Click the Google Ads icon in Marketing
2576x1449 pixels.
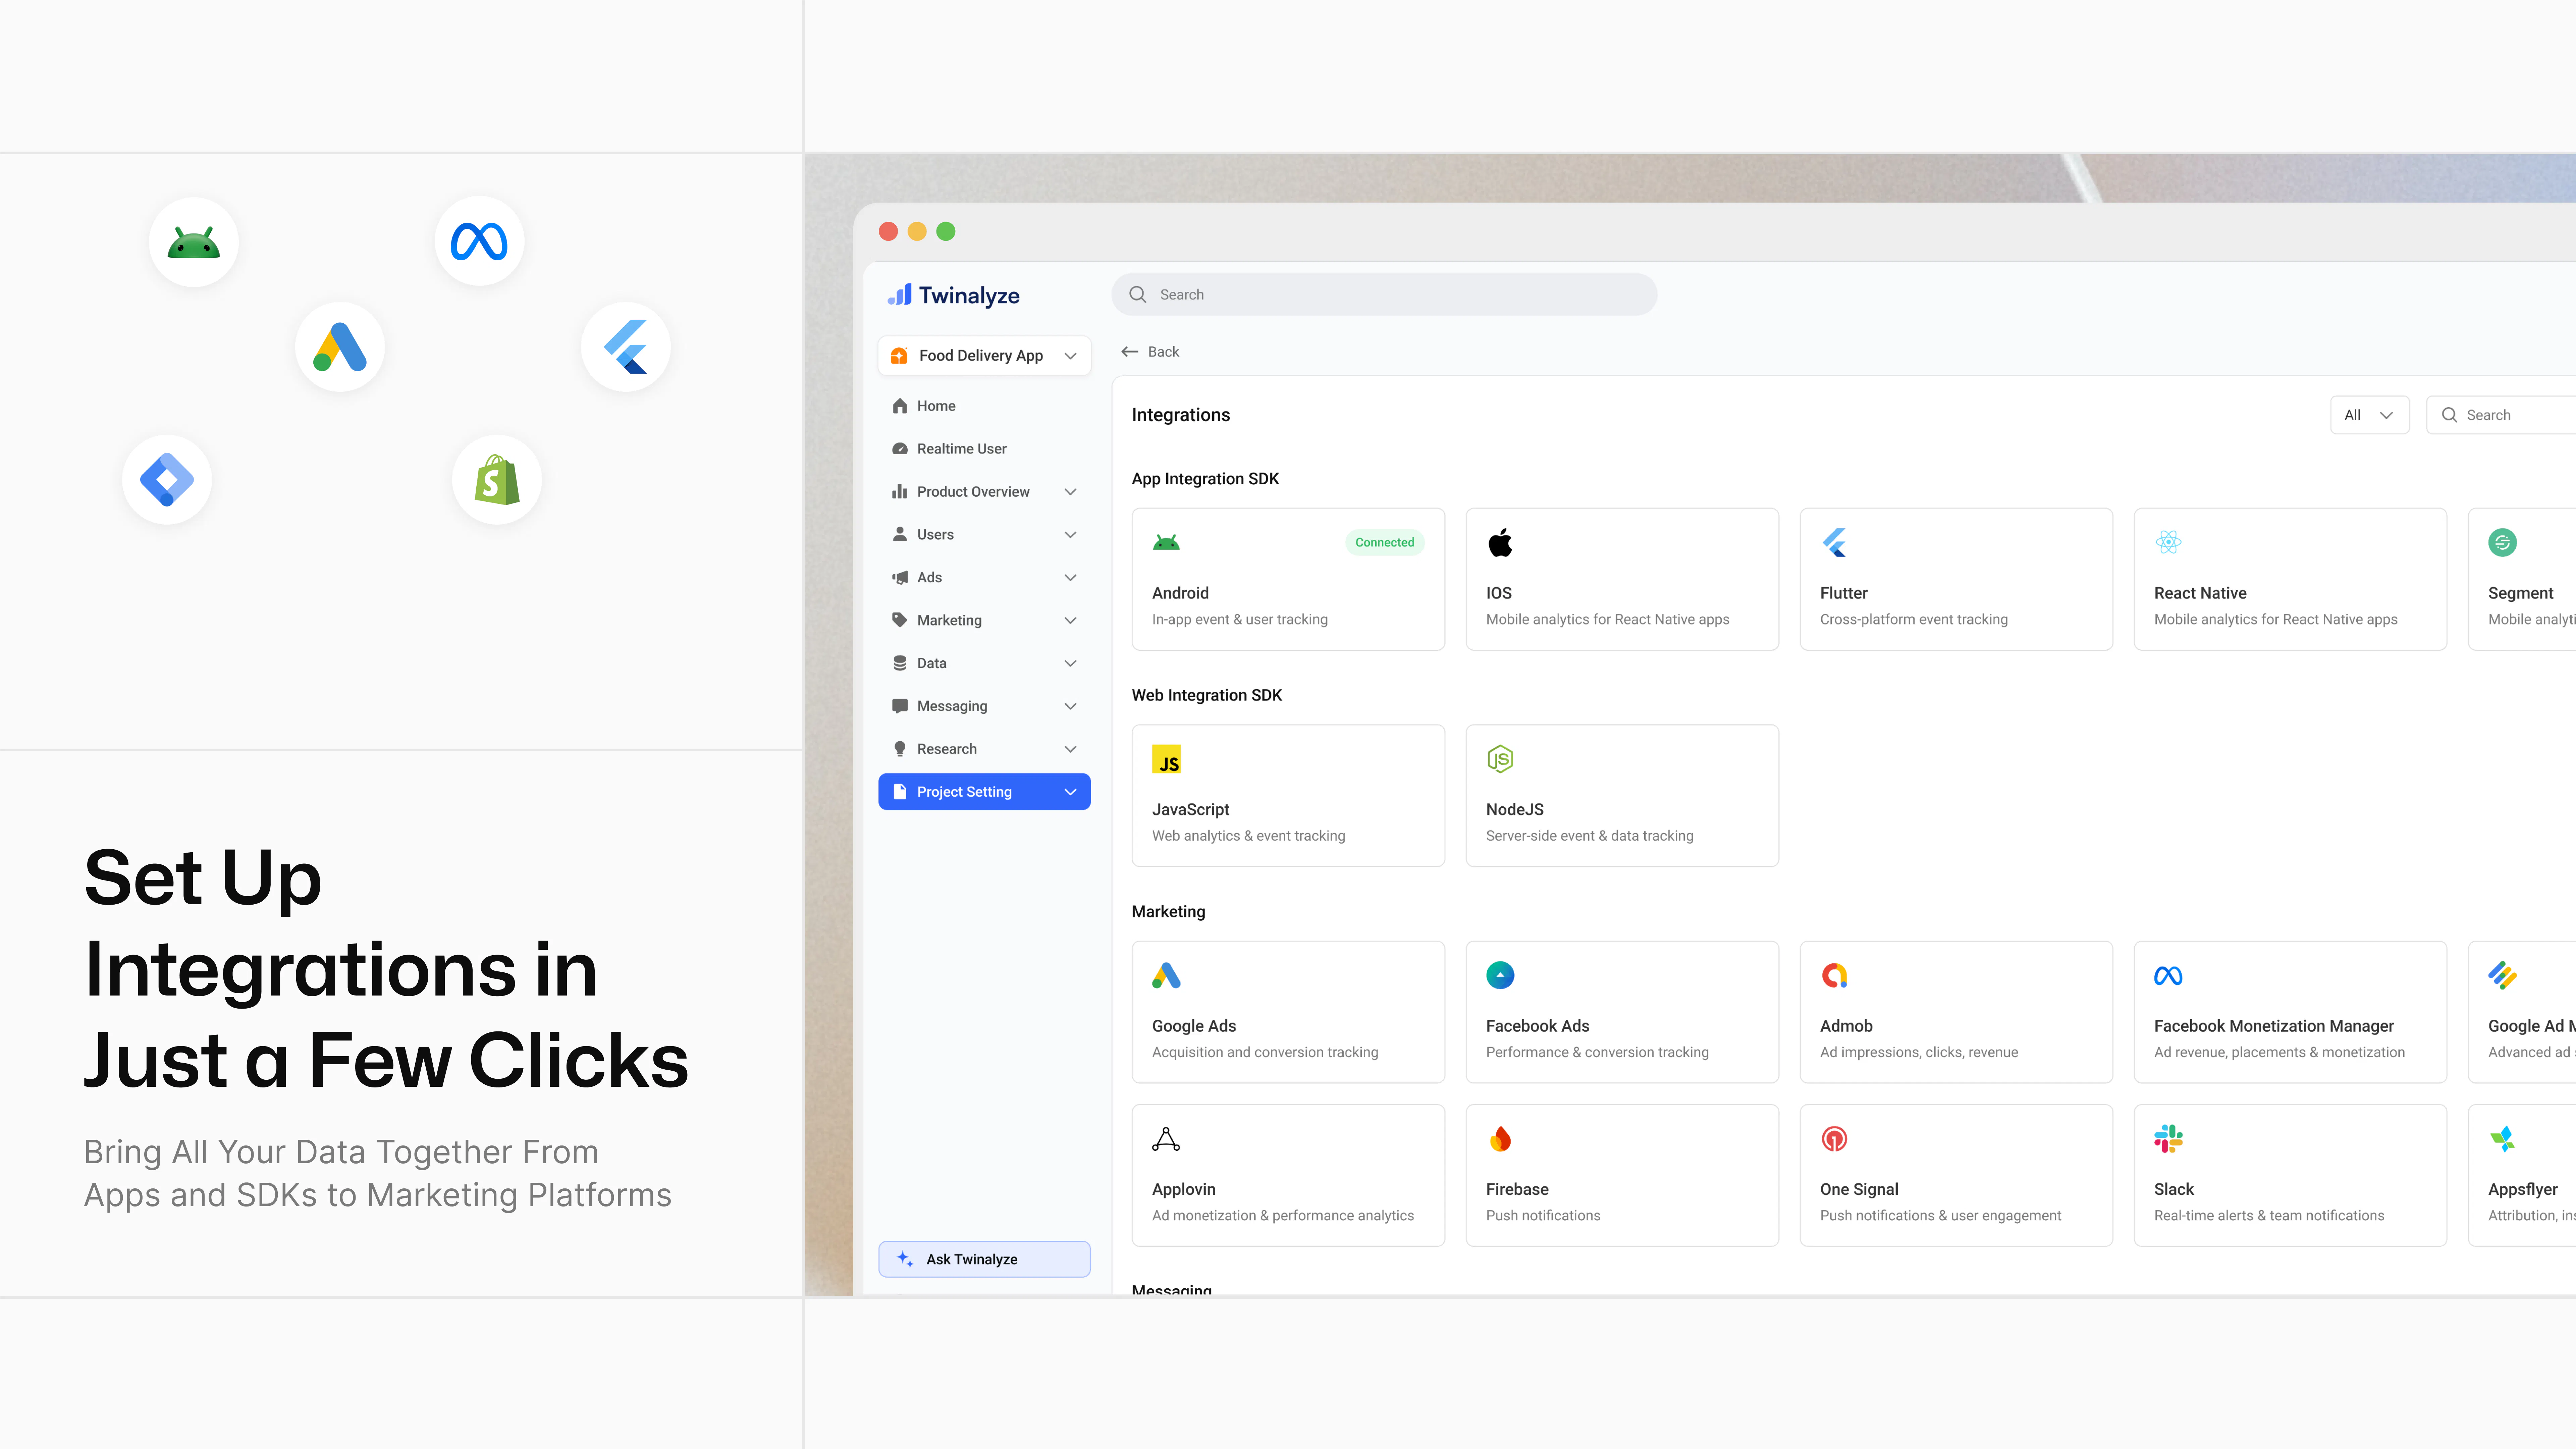(1166, 975)
